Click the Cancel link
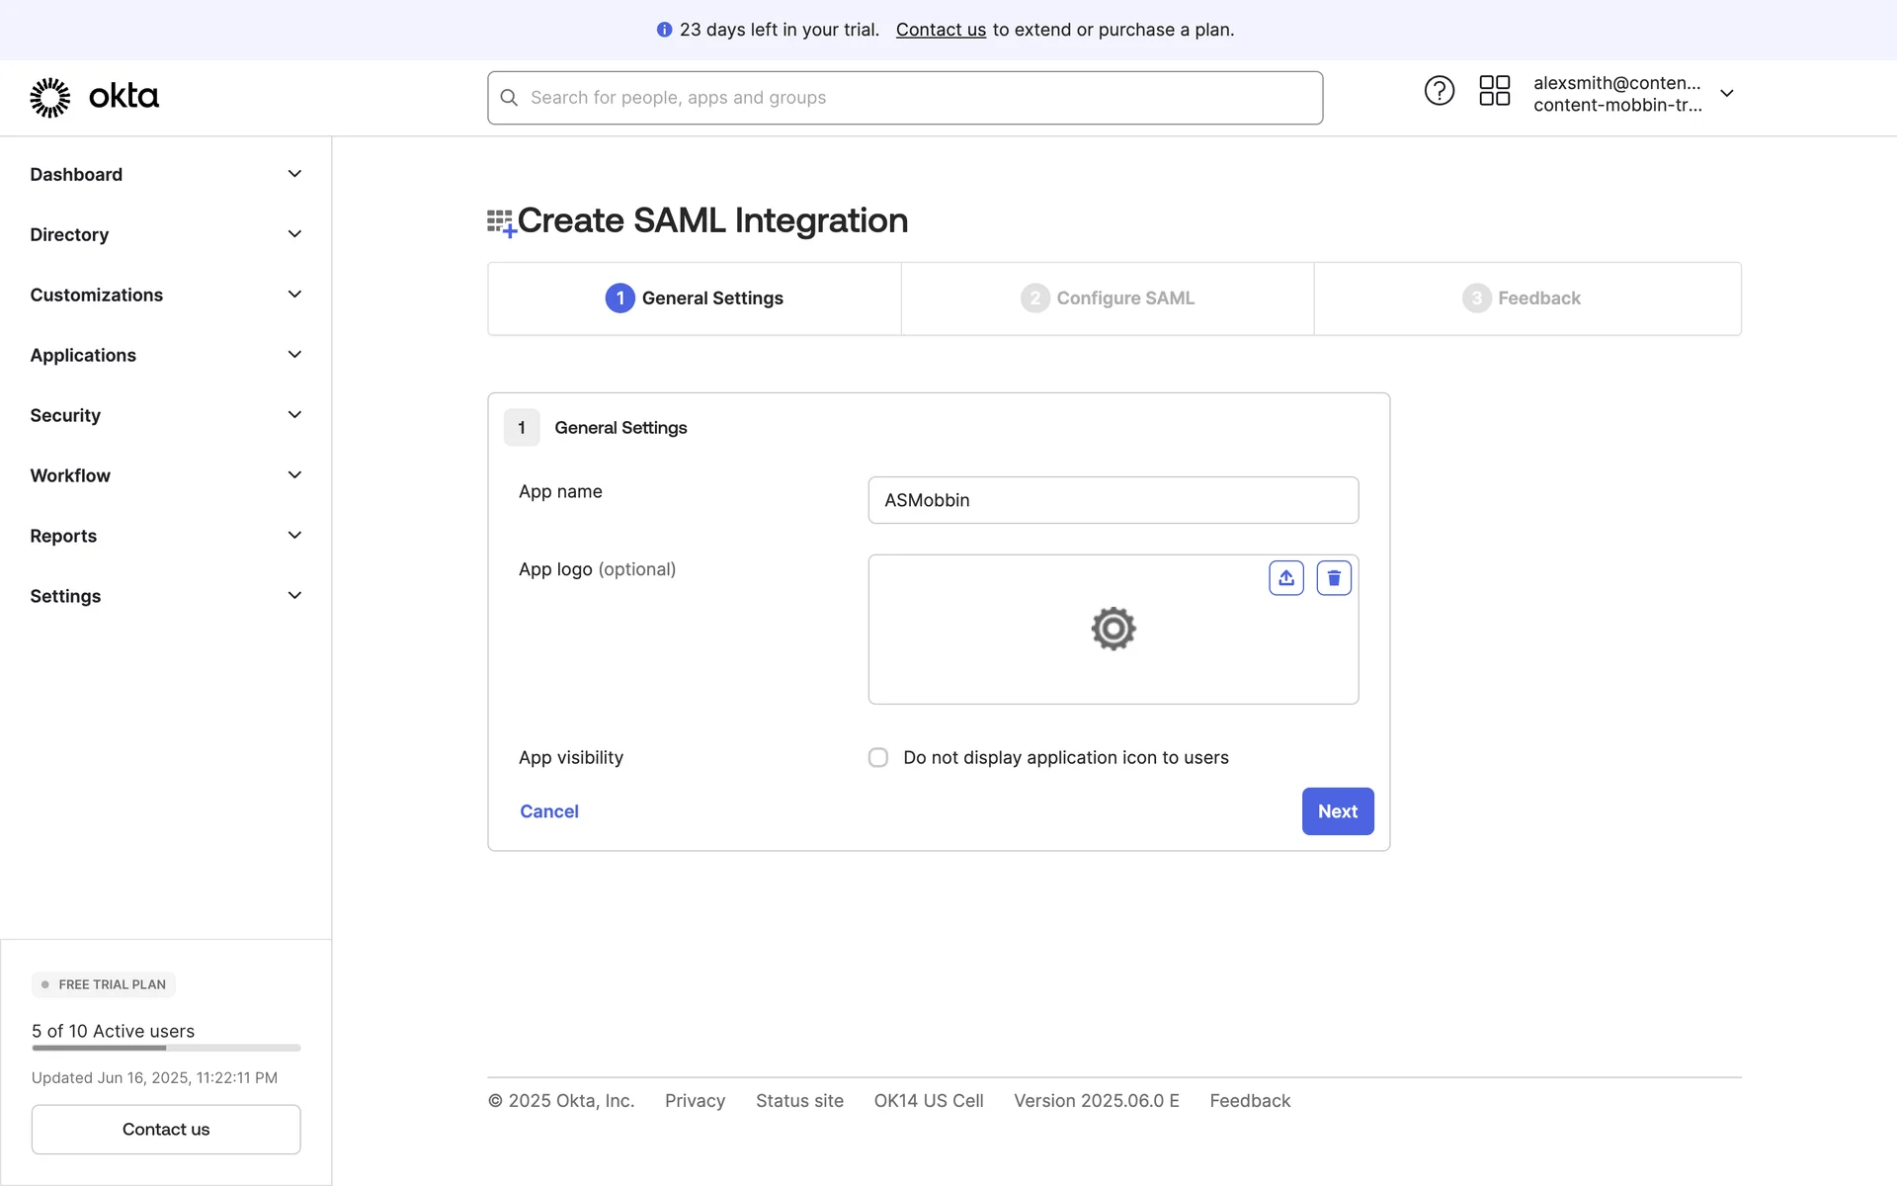This screenshot has height=1186, width=1897. pyautogui.click(x=549, y=811)
